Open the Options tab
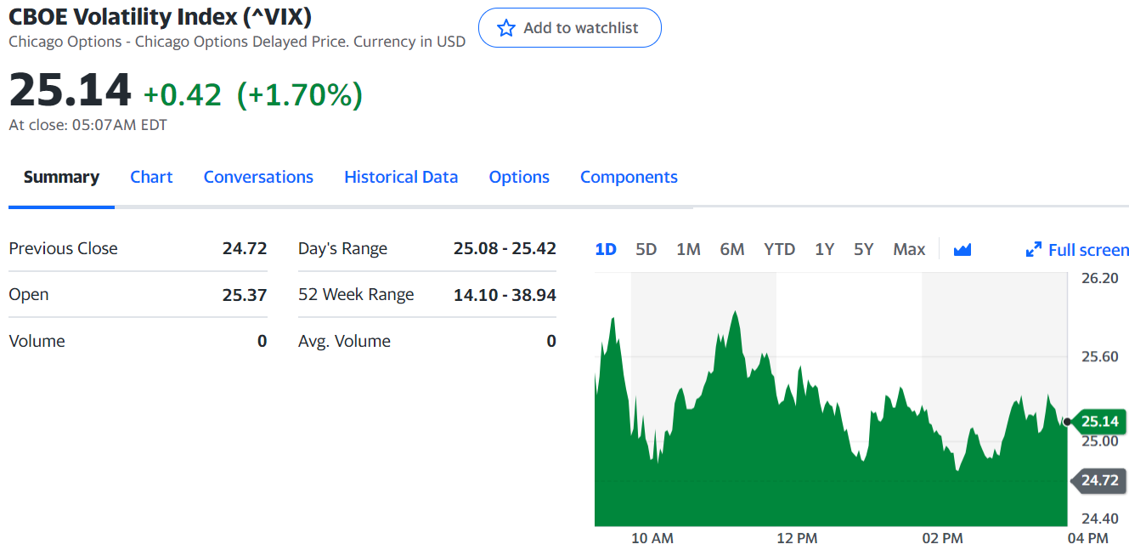Screen dimensions: 1129x550 click(519, 177)
